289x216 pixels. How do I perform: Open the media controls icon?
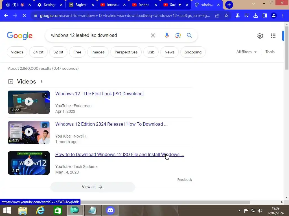[247, 16]
